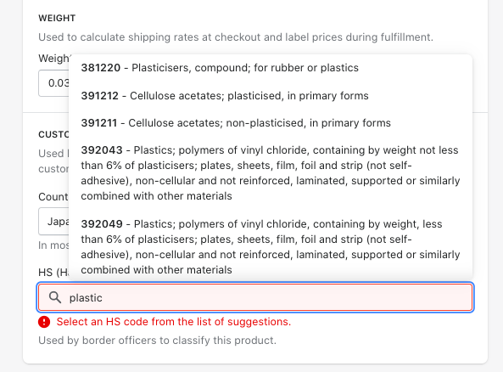Viewport: 503px width, 372px height.
Task: Click the shipping rates description text
Action: tap(236, 37)
